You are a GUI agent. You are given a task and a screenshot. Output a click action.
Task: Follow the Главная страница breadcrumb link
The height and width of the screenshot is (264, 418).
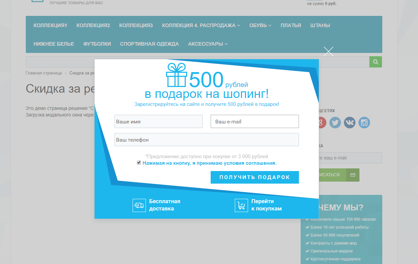pyautogui.click(x=44, y=73)
